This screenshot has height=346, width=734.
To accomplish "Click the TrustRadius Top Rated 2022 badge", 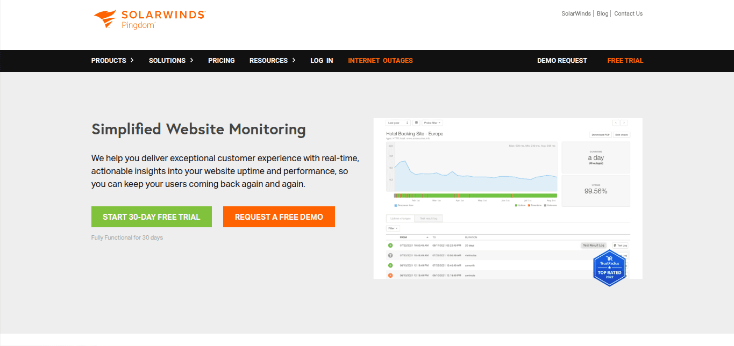I will coord(609,268).
